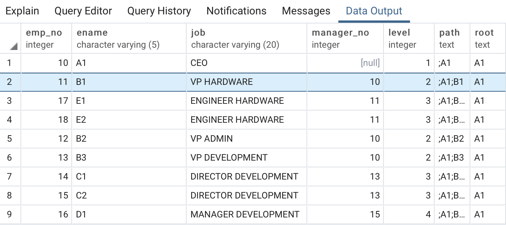Click the select-all corner triangle icon
Image resolution: width=506 pixels, height=225 pixels.
(14, 46)
